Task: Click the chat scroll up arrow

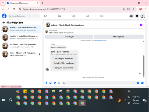Action: click(144, 42)
